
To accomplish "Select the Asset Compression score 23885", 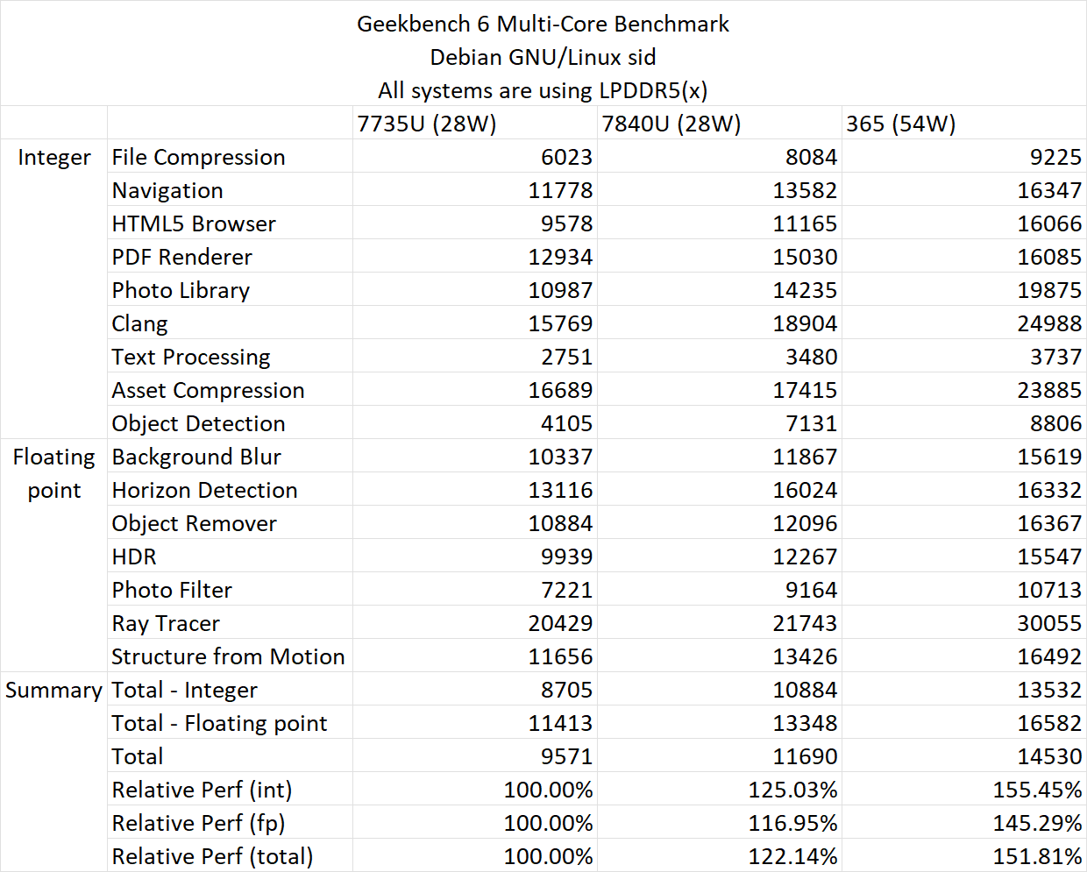I will tap(1049, 391).
